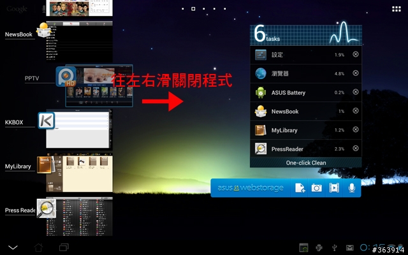
Task: Tap the status bar clock
Action: (x=372, y=247)
